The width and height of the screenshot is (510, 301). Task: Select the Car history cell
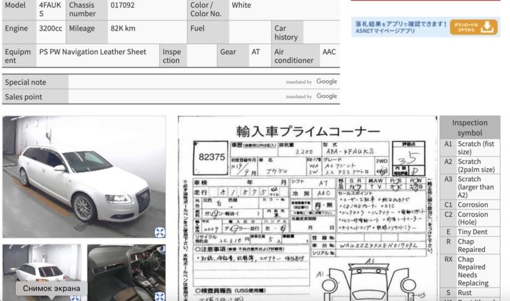(286, 33)
